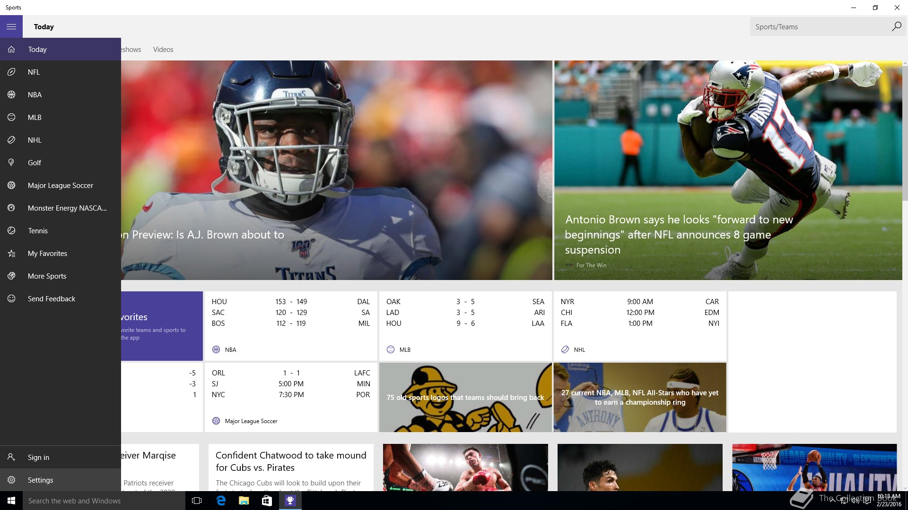Screen dimensions: 908x510
Task: Click the search magnifier icon
Action: point(896,26)
